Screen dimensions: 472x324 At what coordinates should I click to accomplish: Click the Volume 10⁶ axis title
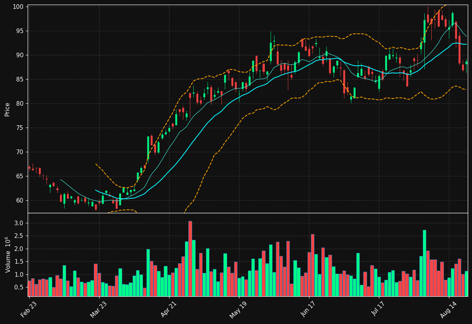click(x=7, y=255)
